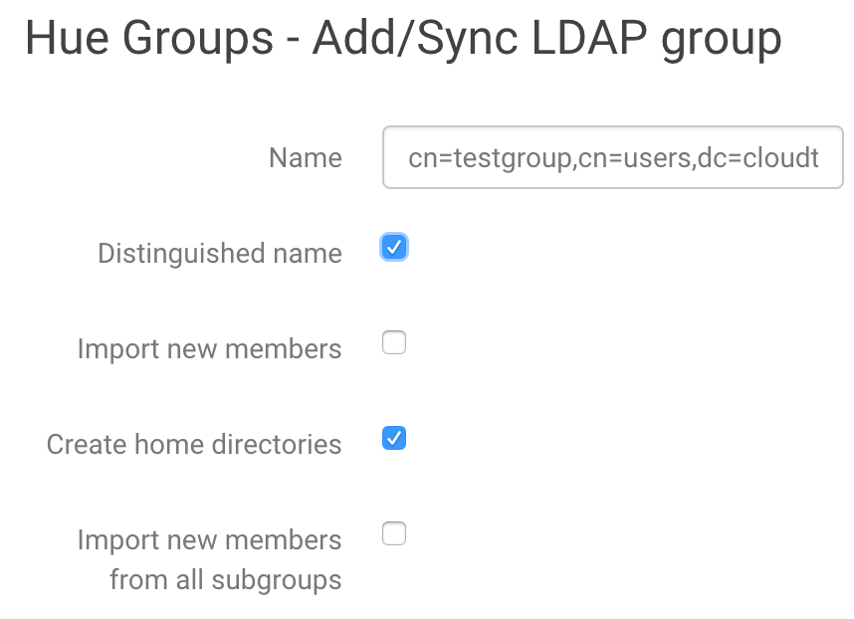Viewport: 854px width, 619px height.
Task: Check Import new members from all subgroups
Action: pos(394,533)
